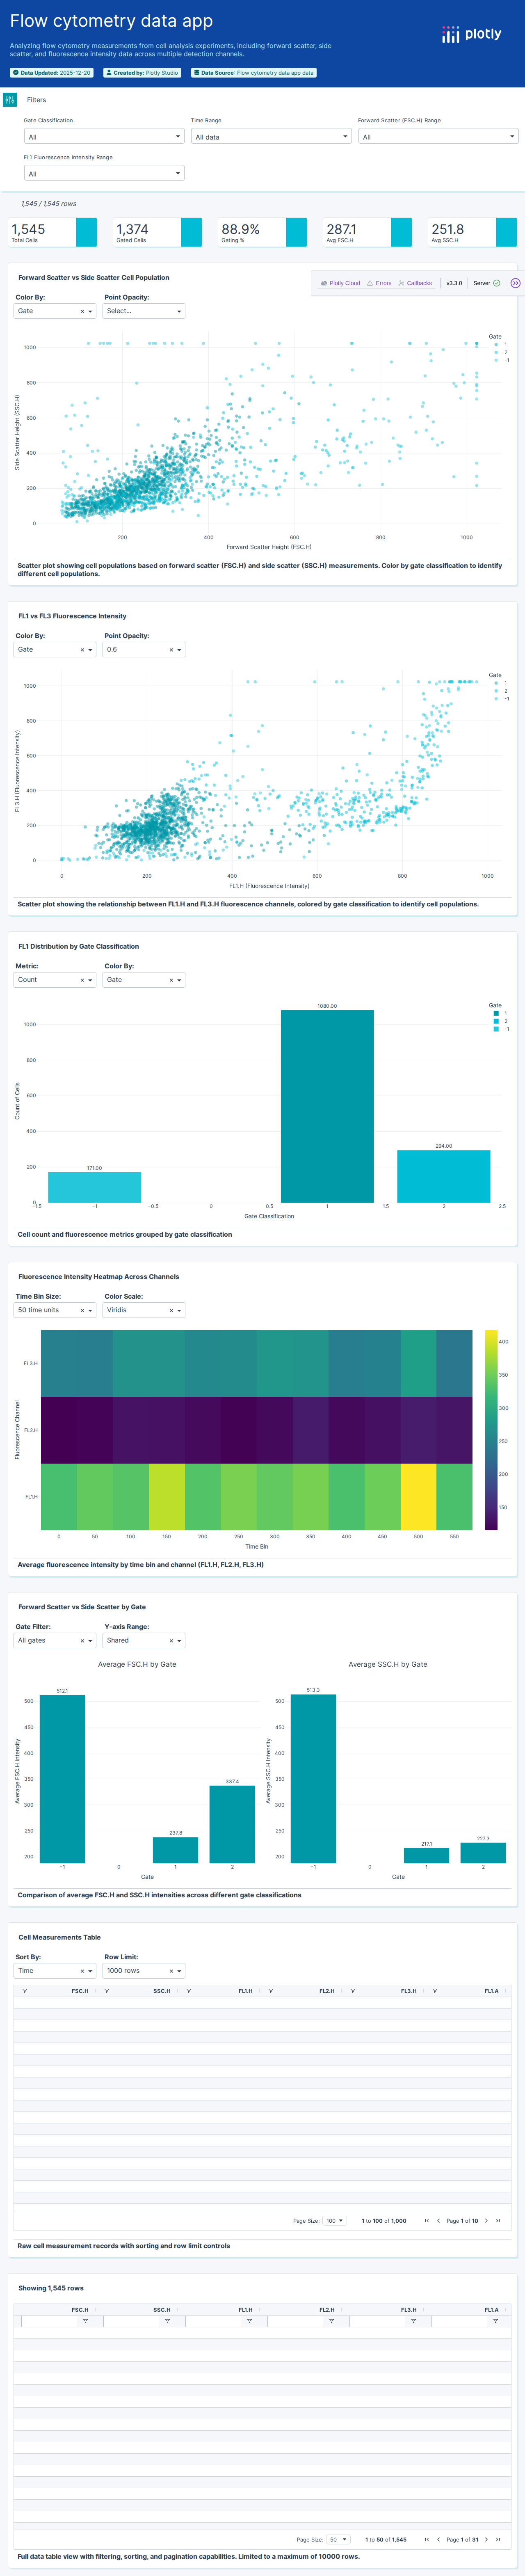Click the Viridis heatmap color bar

click(x=491, y=1430)
